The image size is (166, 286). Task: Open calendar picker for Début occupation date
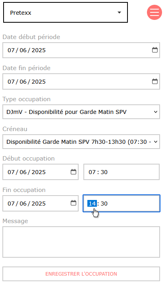[73, 172]
